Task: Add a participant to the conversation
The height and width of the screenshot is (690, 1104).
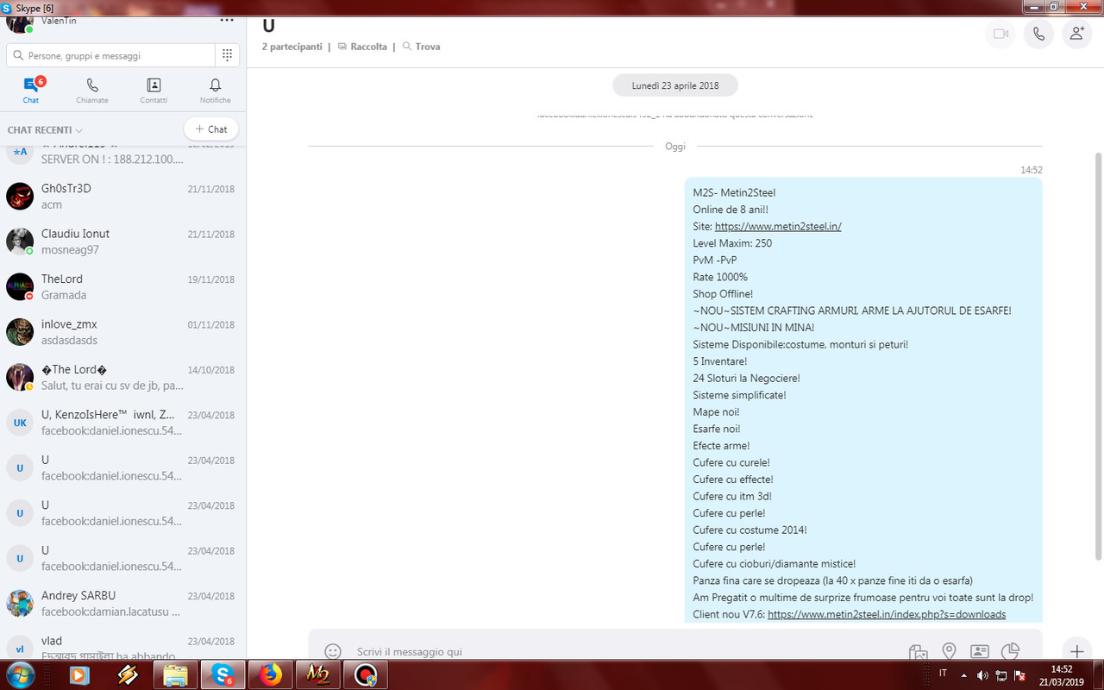Action: click(1076, 34)
